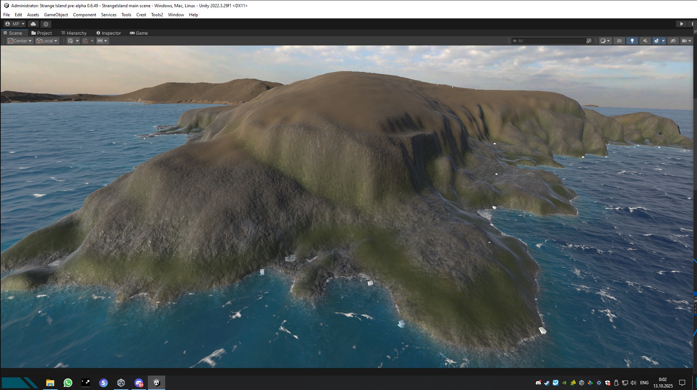697x390 pixels.
Task: Open the Crest menu
Action: [x=141, y=15]
